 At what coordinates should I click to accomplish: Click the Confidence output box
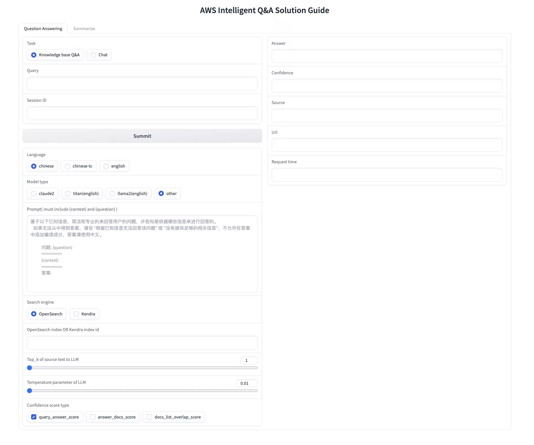(x=387, y=86)
